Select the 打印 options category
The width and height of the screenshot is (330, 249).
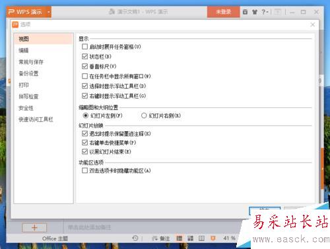[x=44, y=85]
